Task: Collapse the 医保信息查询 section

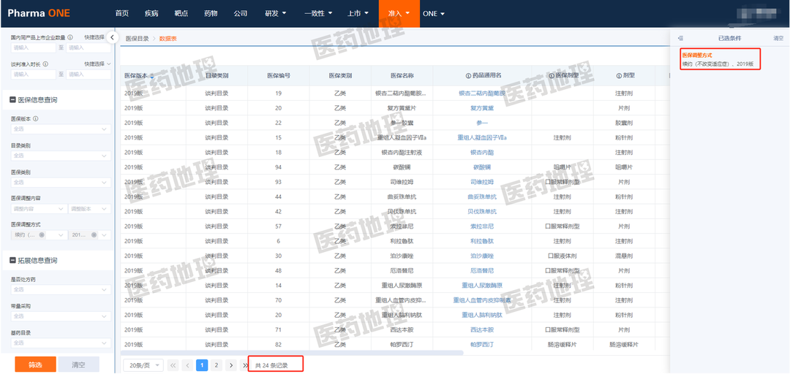Action: (x=13, y=100)
